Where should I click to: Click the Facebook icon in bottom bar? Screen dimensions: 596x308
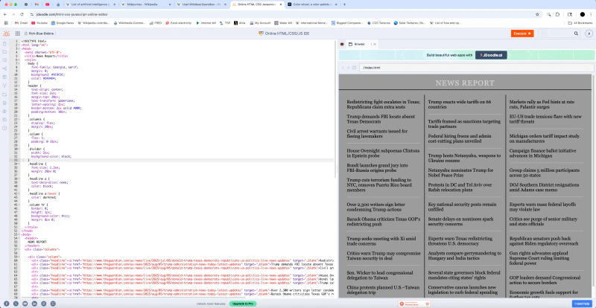click(7, 304)
